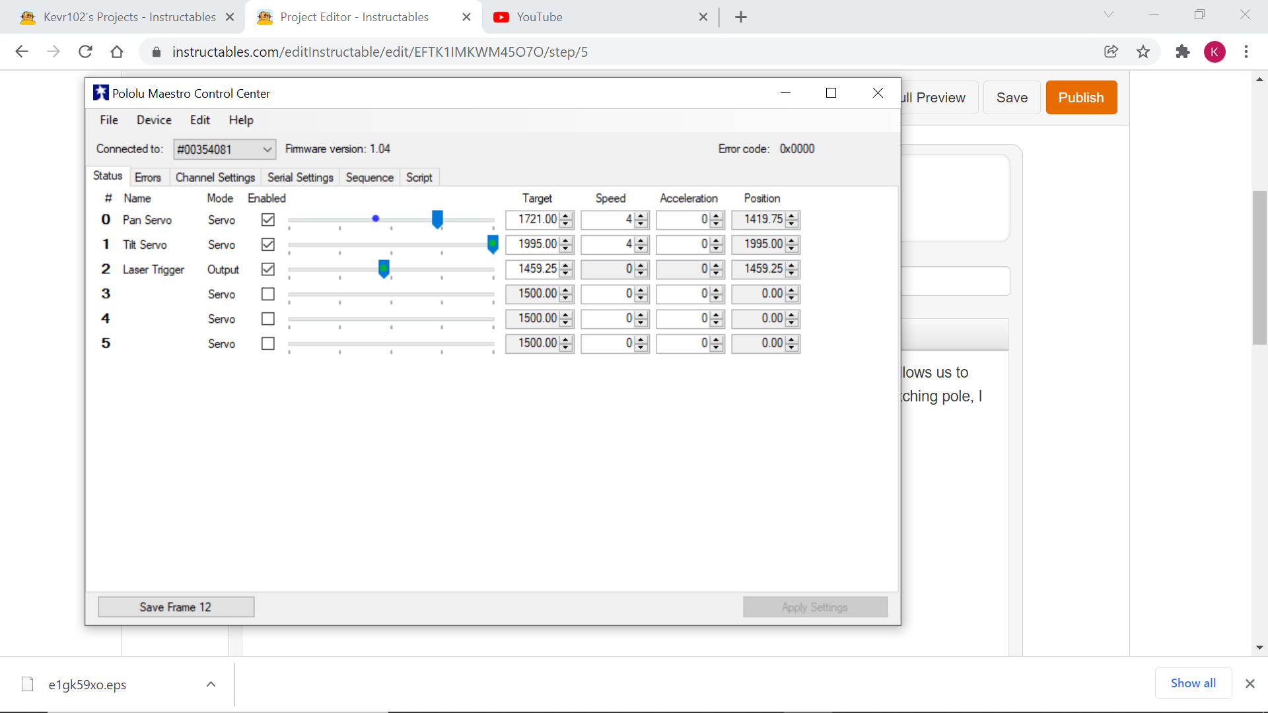
Task: Uncheck the Laser Trigger enabled box
Action: (x=267, y=269)
